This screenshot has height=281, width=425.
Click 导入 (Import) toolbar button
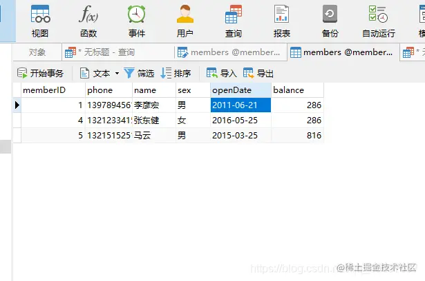click(x=221, y=73)
